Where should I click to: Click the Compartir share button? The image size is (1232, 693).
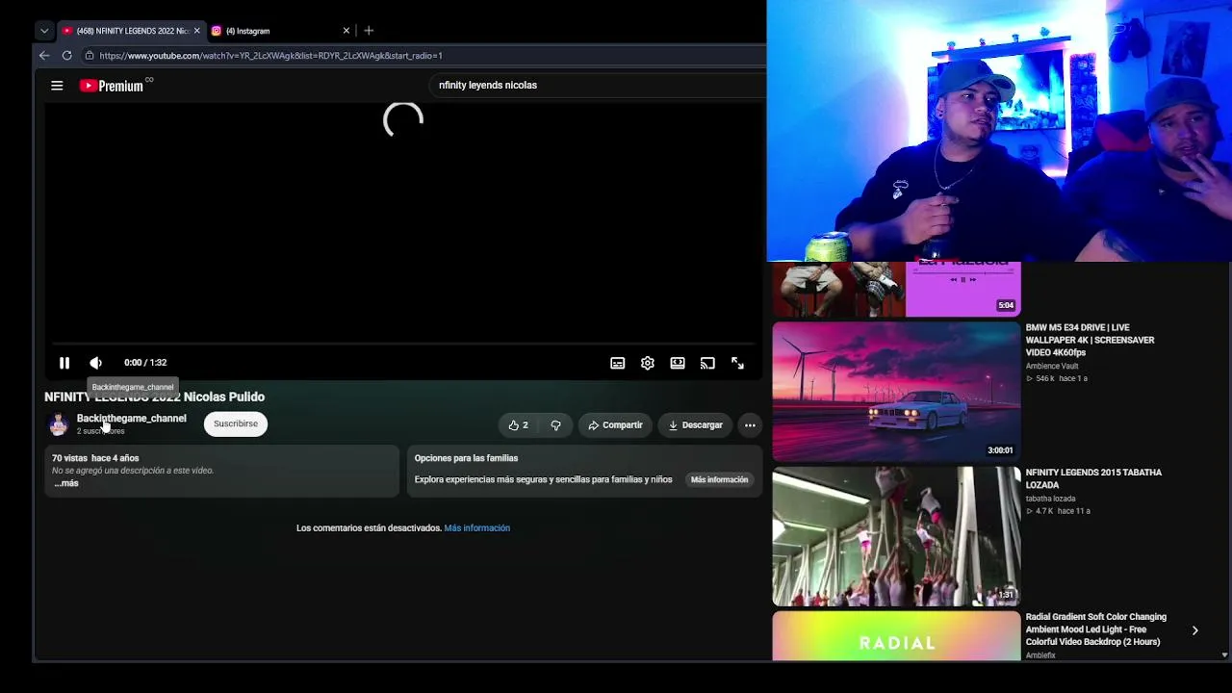(x=615, y=424)
